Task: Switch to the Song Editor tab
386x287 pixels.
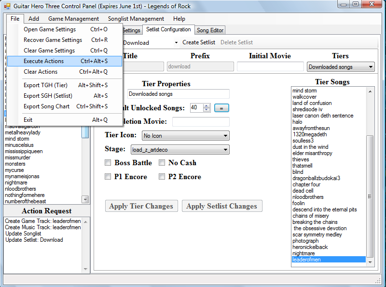Action: pos(210,30)
